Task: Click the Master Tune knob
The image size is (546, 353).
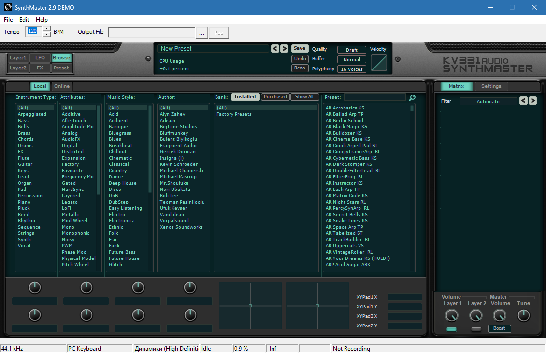Action: [524, 315]
